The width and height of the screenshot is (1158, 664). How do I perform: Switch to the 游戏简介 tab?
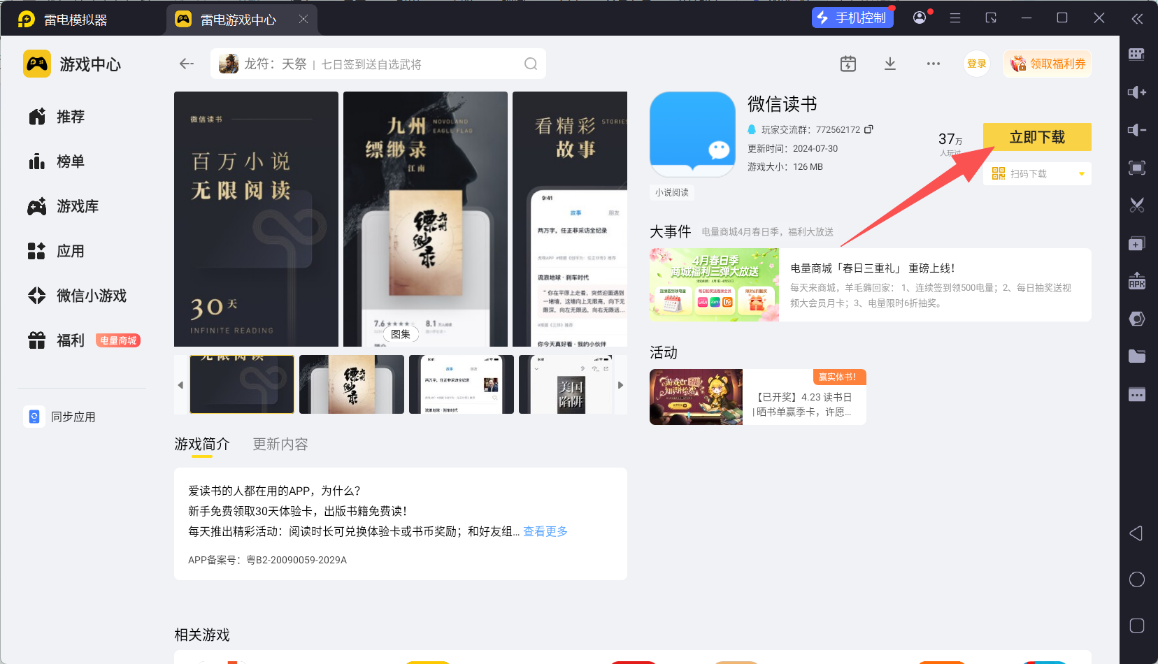click(202, 445)
